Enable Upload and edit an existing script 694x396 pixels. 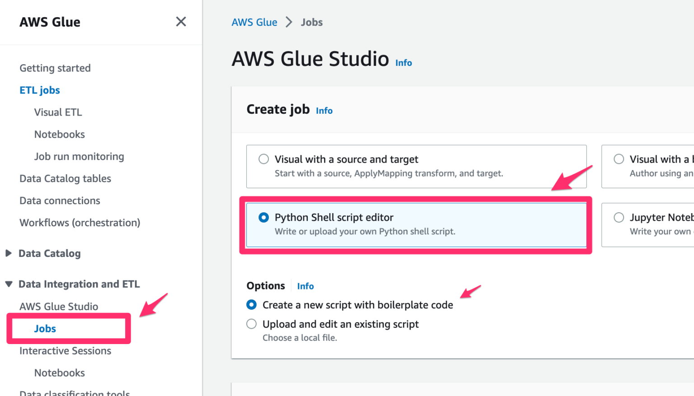(x=251, y=324)
